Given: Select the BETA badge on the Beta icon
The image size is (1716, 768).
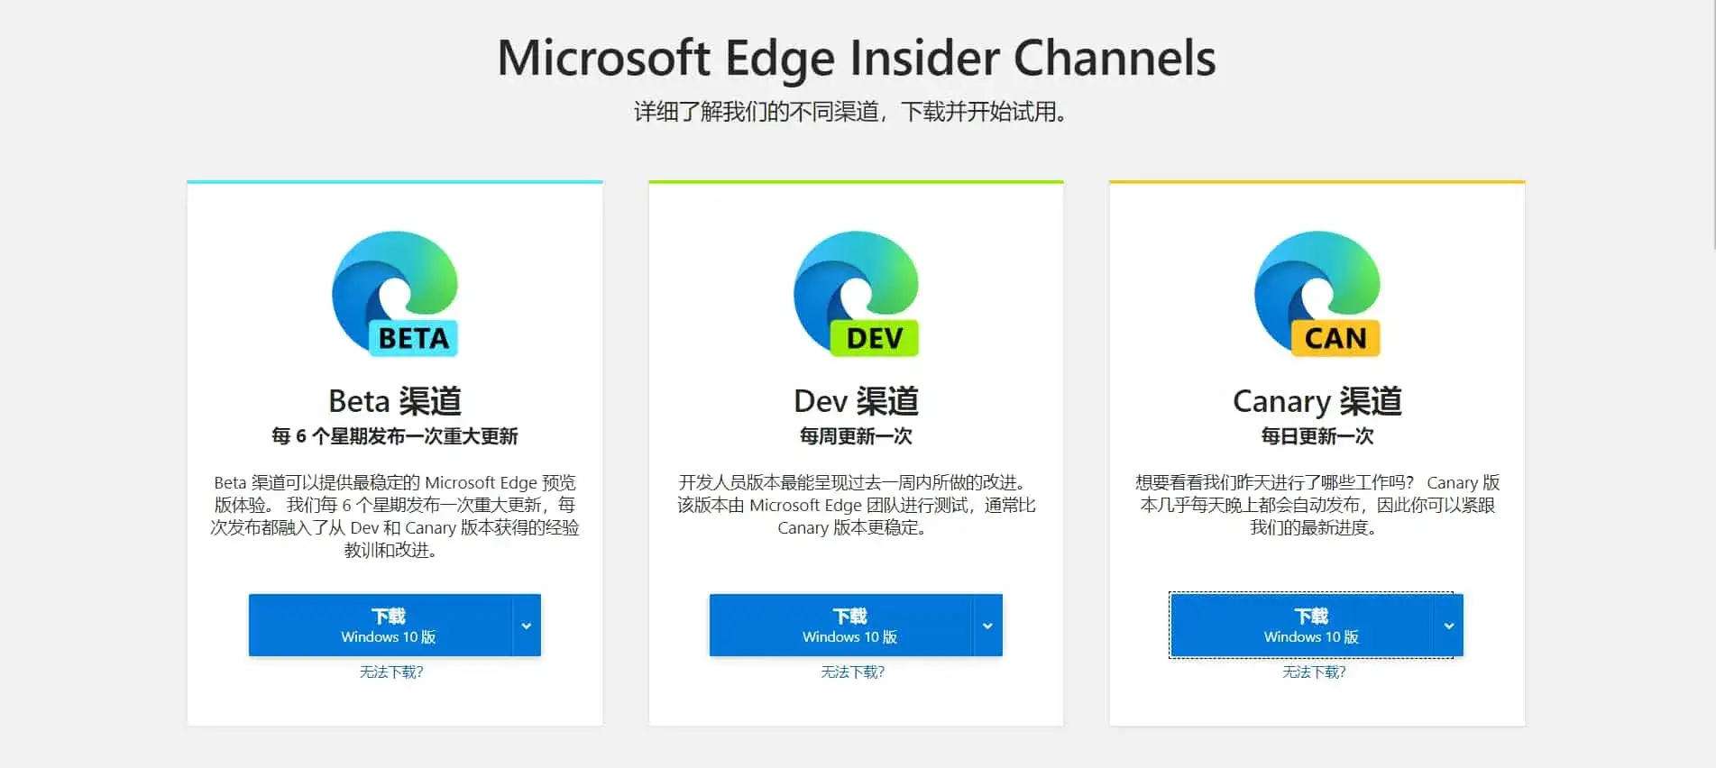Looking at the screenshot, I should [x=413, y=338].
